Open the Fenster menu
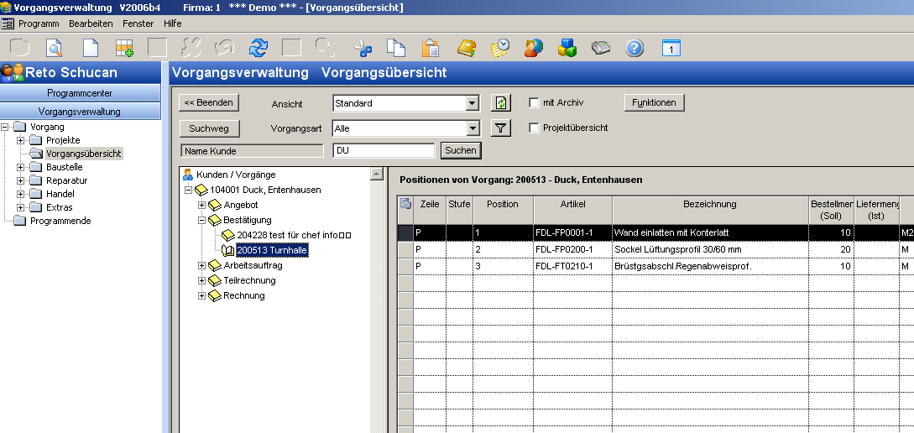914x433 pixels. (138, 23)
